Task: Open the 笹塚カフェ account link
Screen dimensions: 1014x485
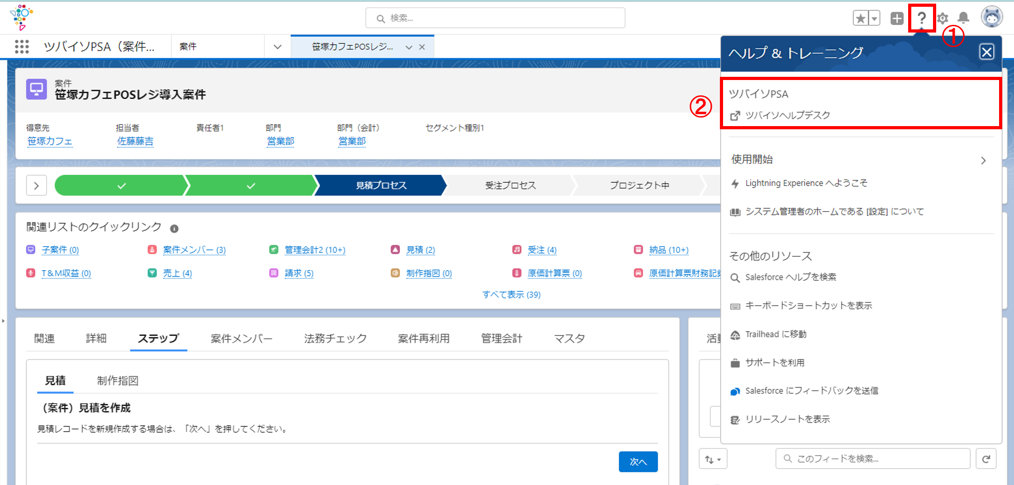Action: point(50,141)
